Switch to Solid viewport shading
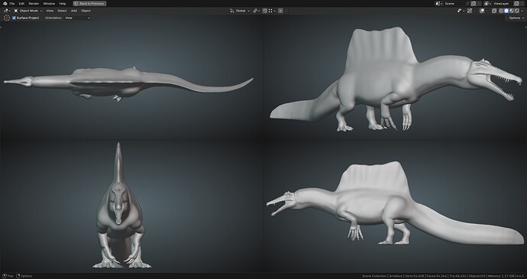The height and width of the screenshot is (279, 527). coord(506,11)
